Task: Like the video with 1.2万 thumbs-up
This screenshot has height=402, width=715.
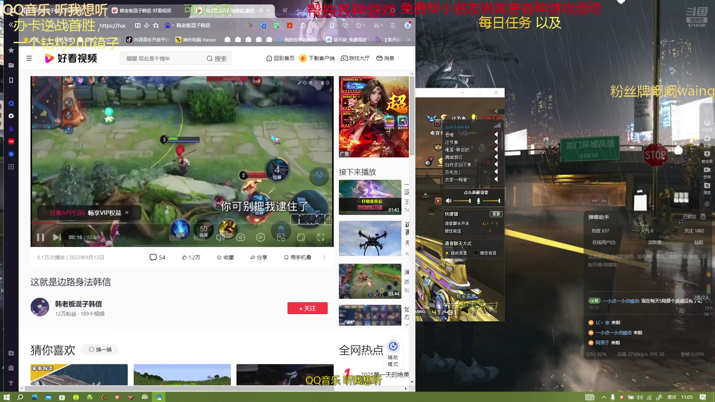Action: coord(191,257)
